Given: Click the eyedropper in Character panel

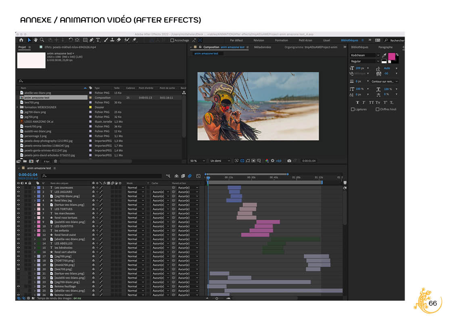Looking at the screenshot, I should [384, 55].
